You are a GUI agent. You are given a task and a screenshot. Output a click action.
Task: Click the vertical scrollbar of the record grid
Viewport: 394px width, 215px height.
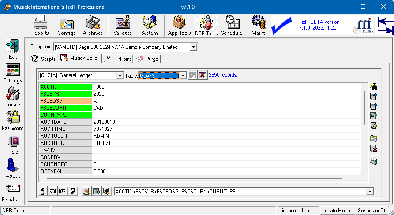click(x=364, y=107)
